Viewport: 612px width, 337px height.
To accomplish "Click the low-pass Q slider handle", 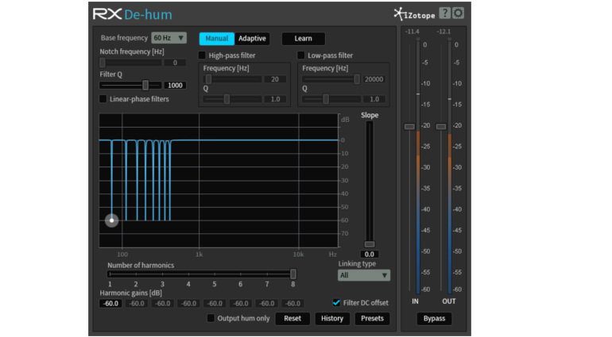I will [x=326, y=99].
